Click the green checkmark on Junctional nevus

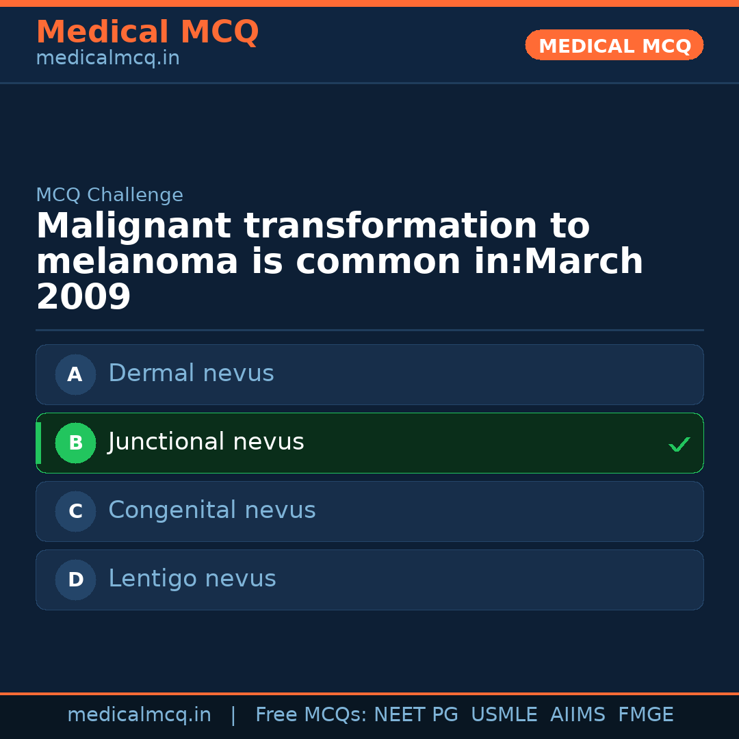tap(679, 444)
